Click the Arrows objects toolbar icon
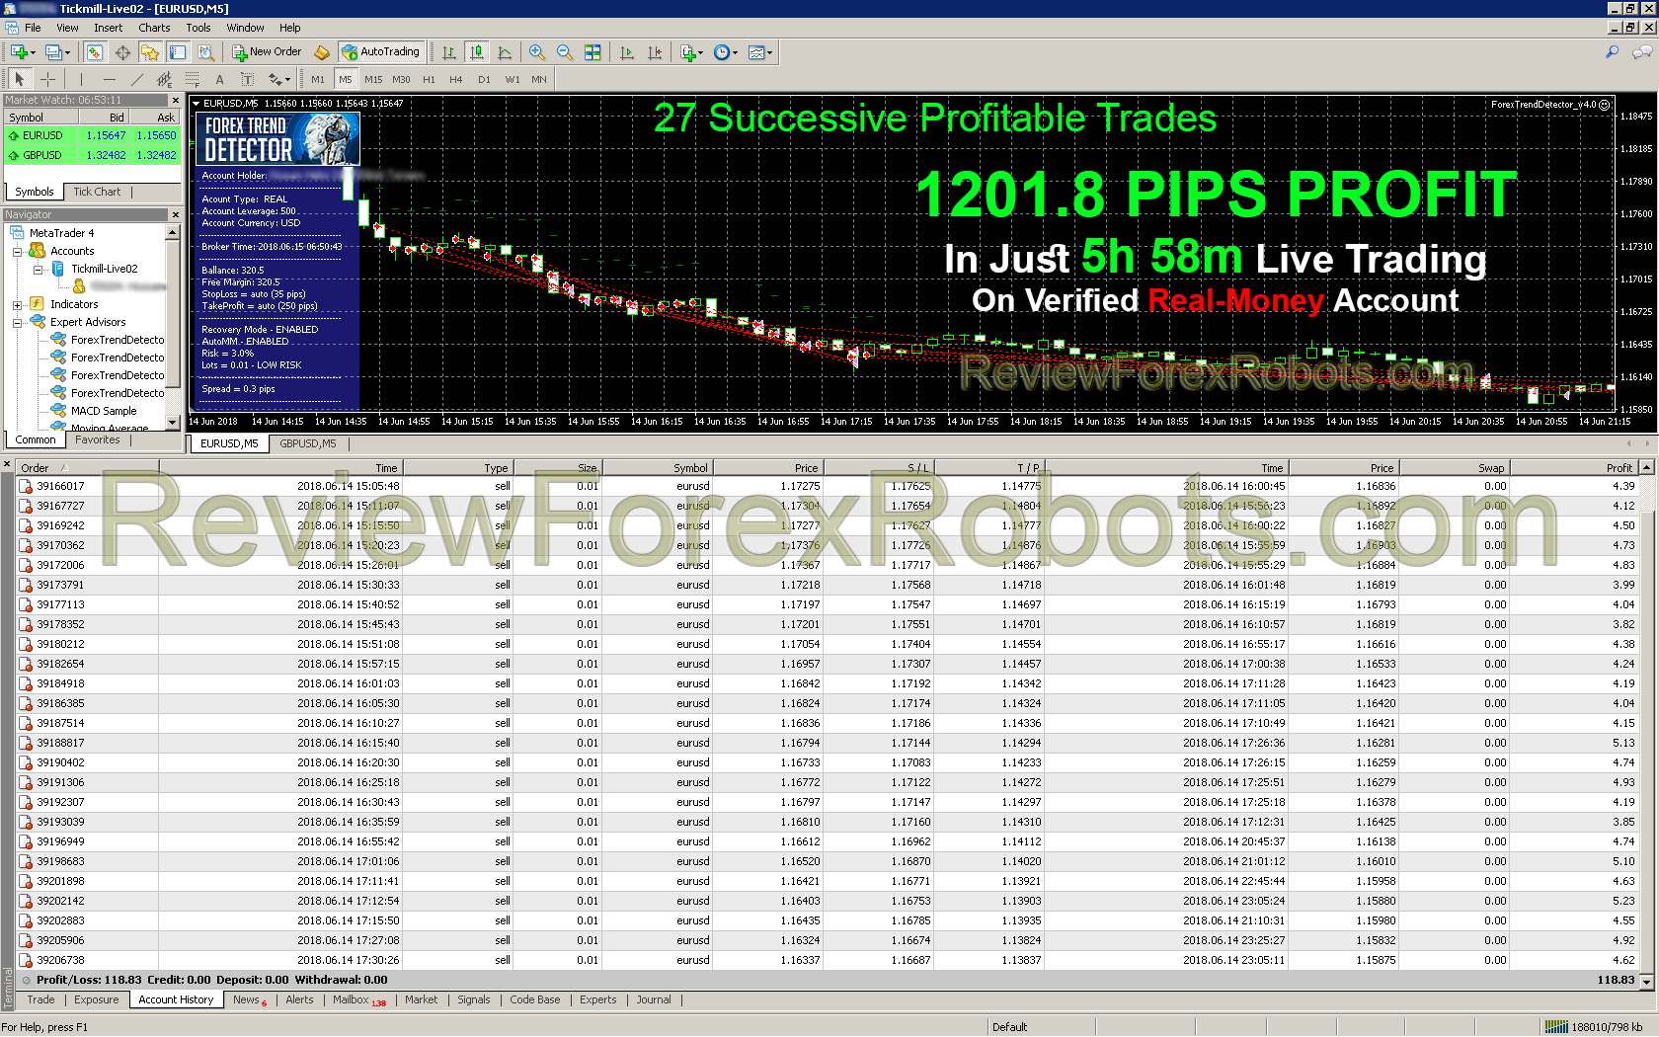The height and width of the screenshot is (1037, 1659). [x=276, y=79]
